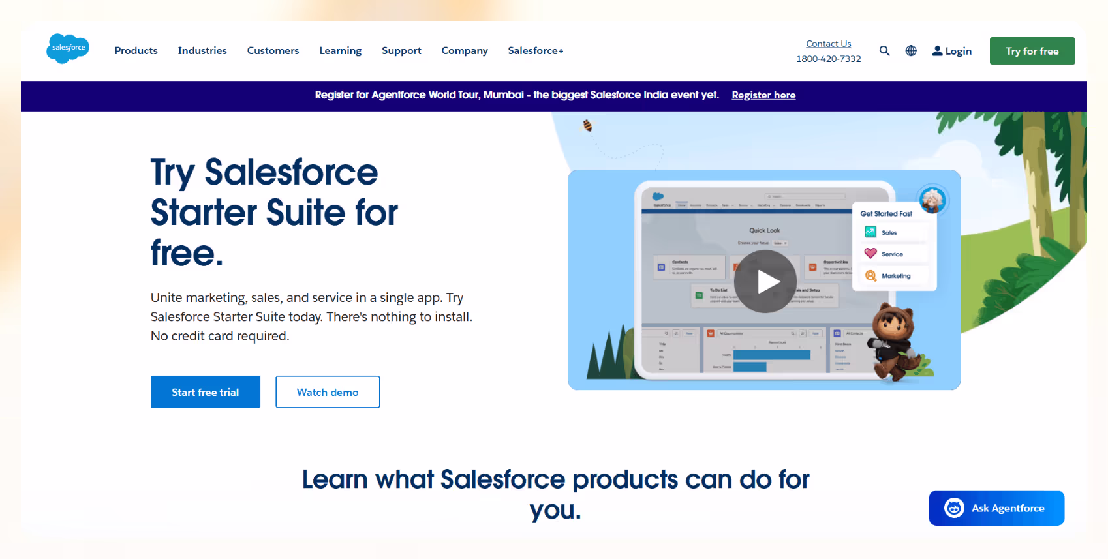The image size is (1108, 559).
Task: Click the Start free trial button
Action: 206,392
